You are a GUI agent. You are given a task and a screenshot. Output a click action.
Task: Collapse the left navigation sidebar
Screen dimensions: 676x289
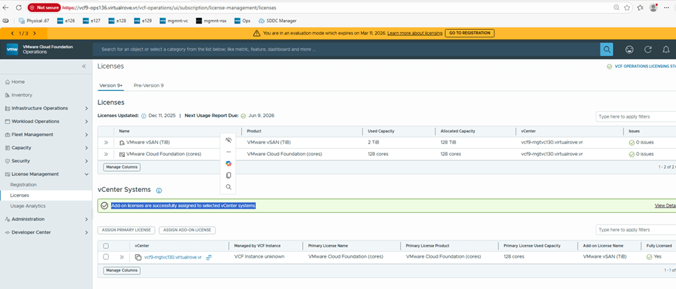(84, 66)
